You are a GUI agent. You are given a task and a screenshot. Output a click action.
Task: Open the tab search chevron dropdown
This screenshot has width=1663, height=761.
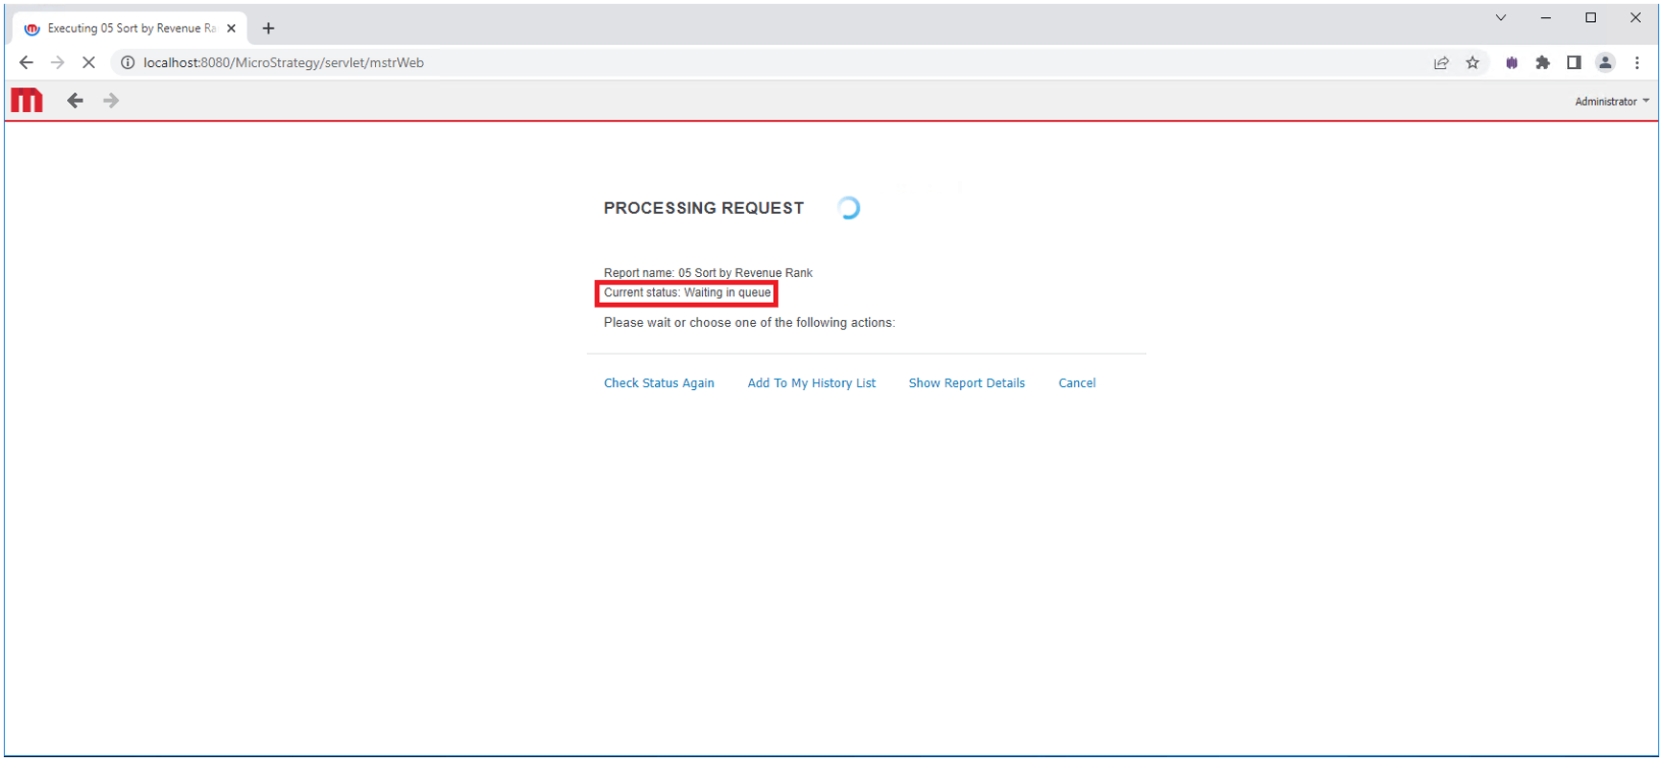pyautogui.click(x=1501, y=17)
